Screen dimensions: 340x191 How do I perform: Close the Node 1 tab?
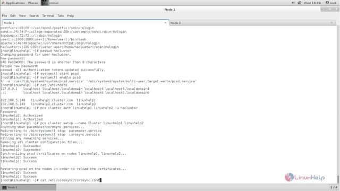(x=165, y=22)
